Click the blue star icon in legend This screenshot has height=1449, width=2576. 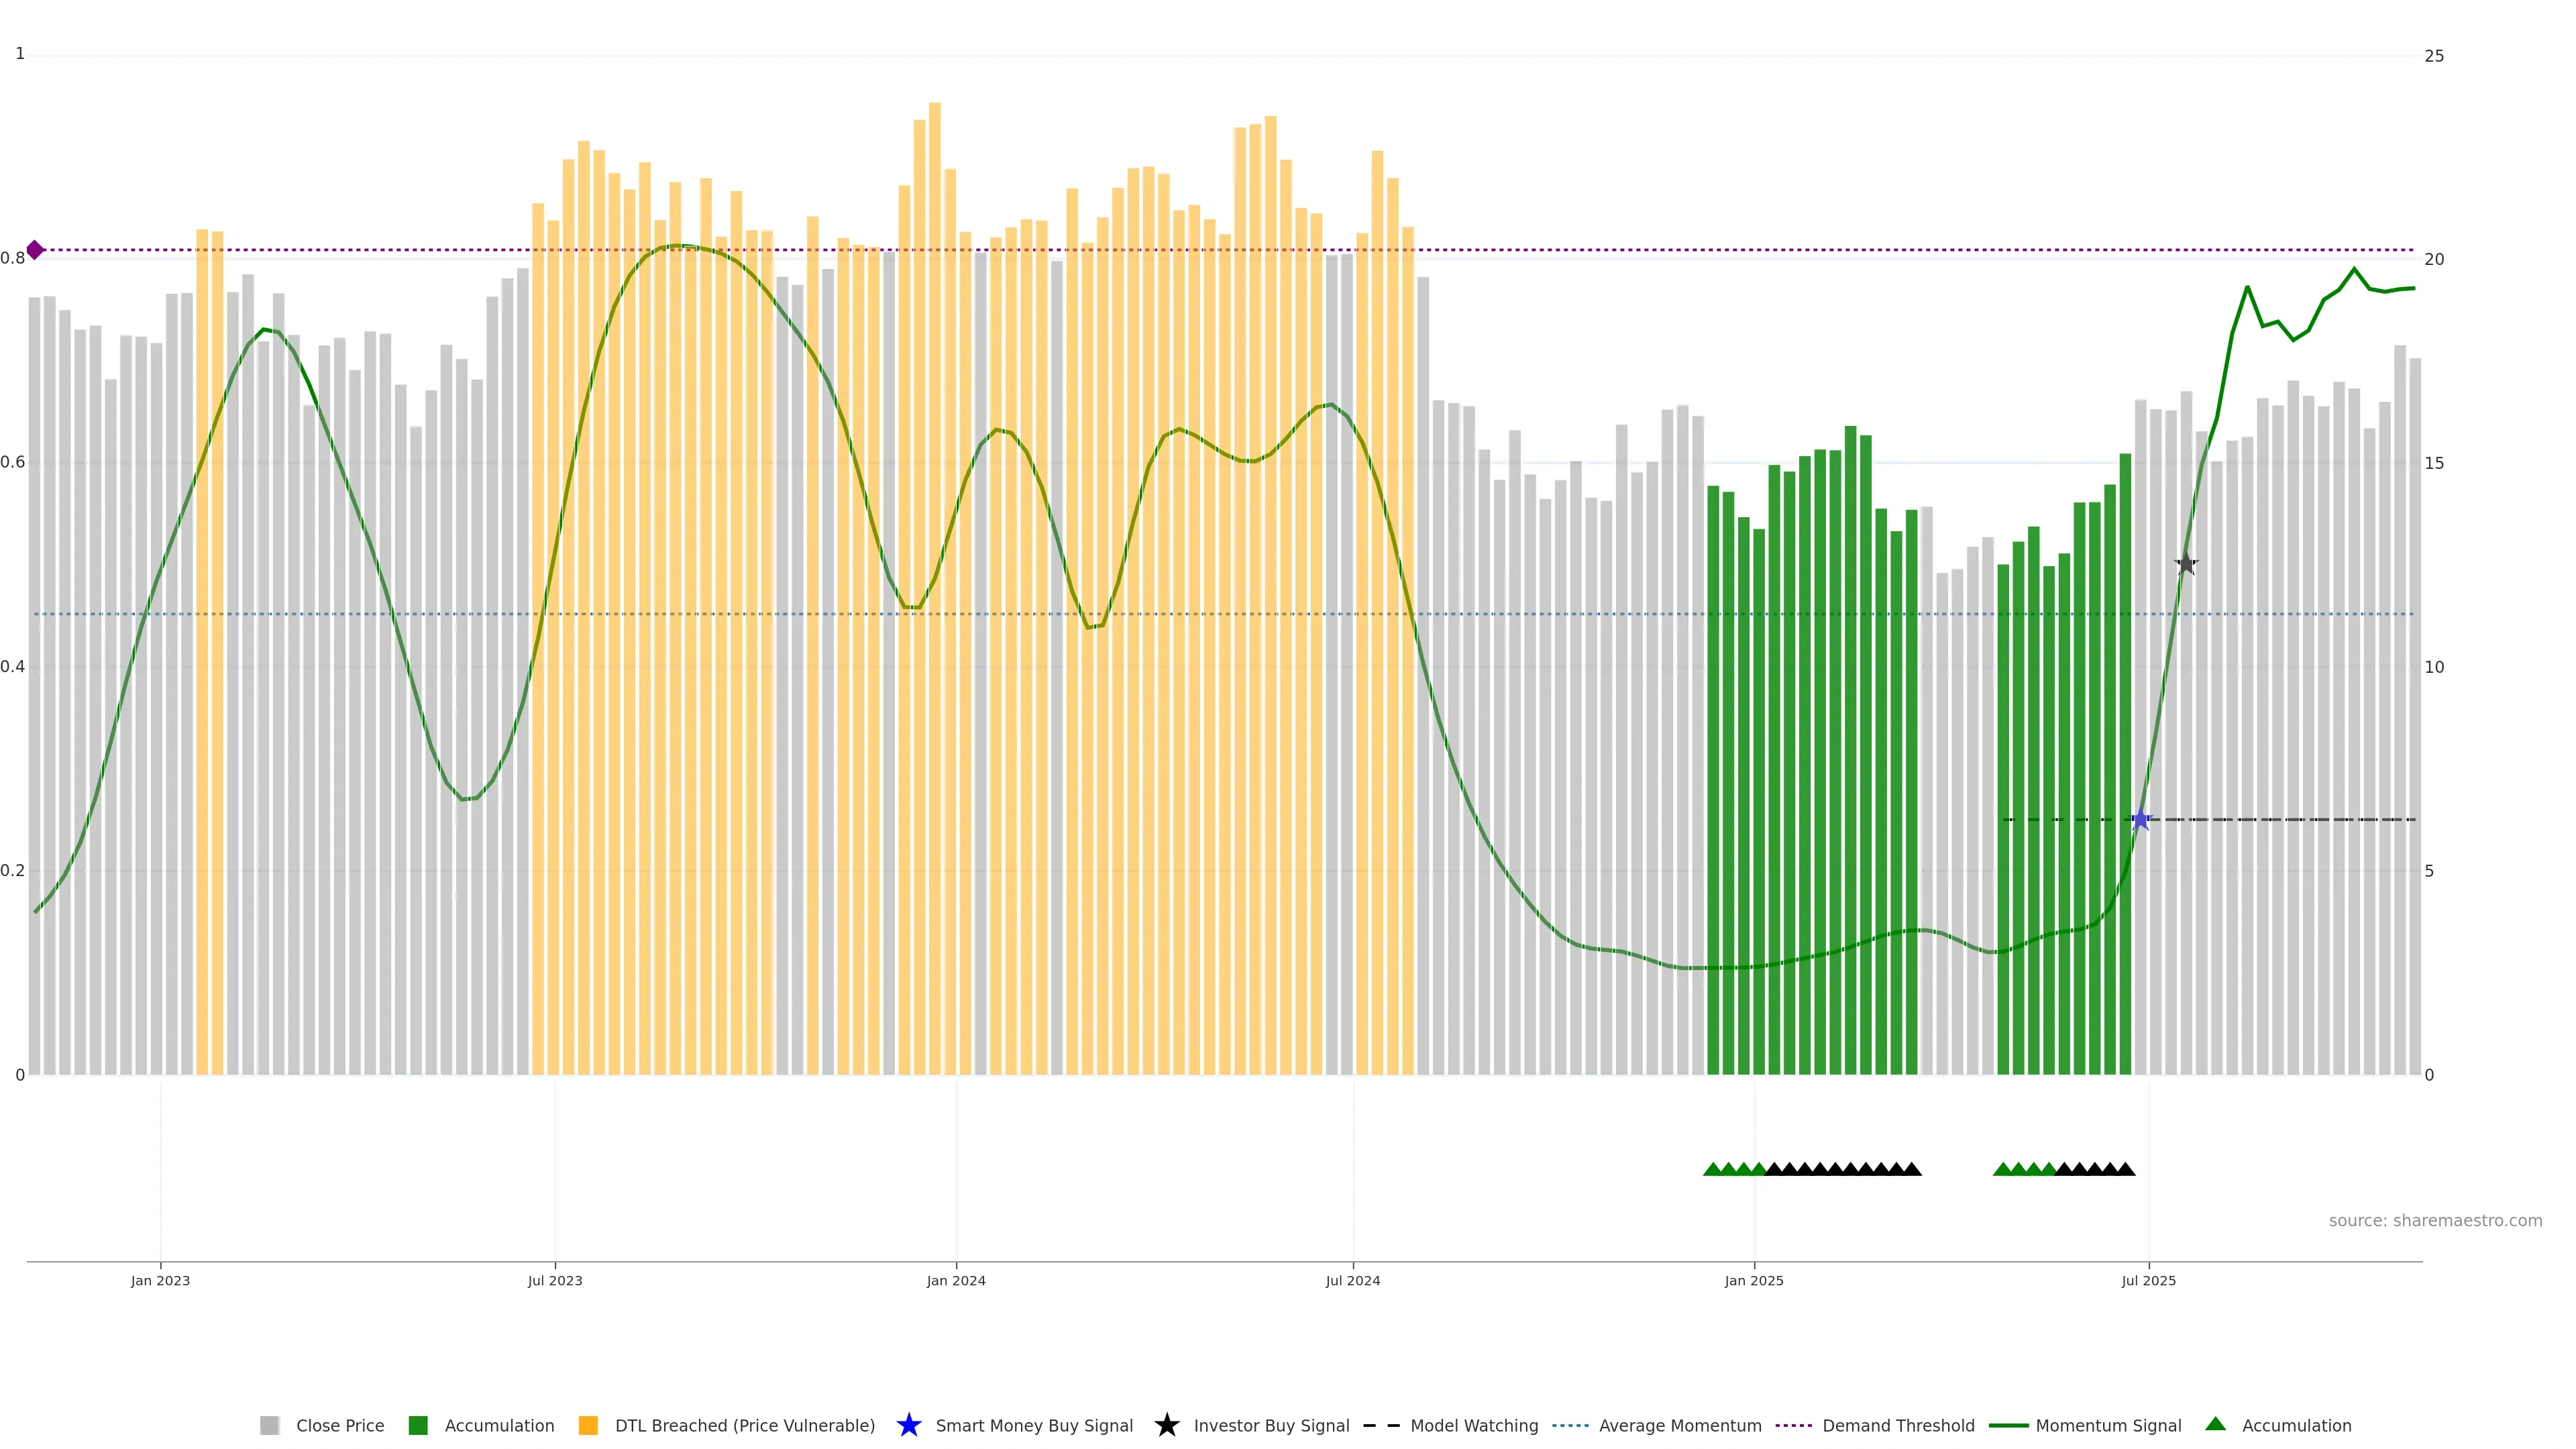point(908,1425)
